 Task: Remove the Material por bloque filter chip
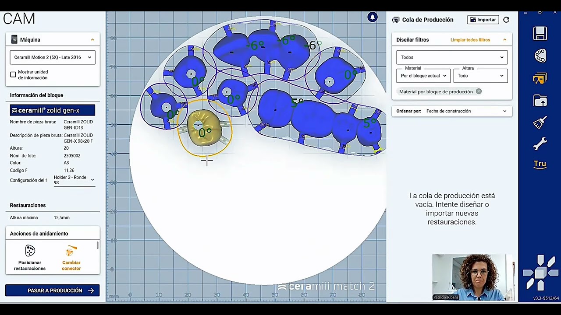tap(479, 91)
